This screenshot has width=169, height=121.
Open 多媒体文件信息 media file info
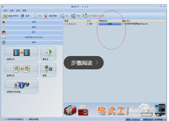pos(21,86)
